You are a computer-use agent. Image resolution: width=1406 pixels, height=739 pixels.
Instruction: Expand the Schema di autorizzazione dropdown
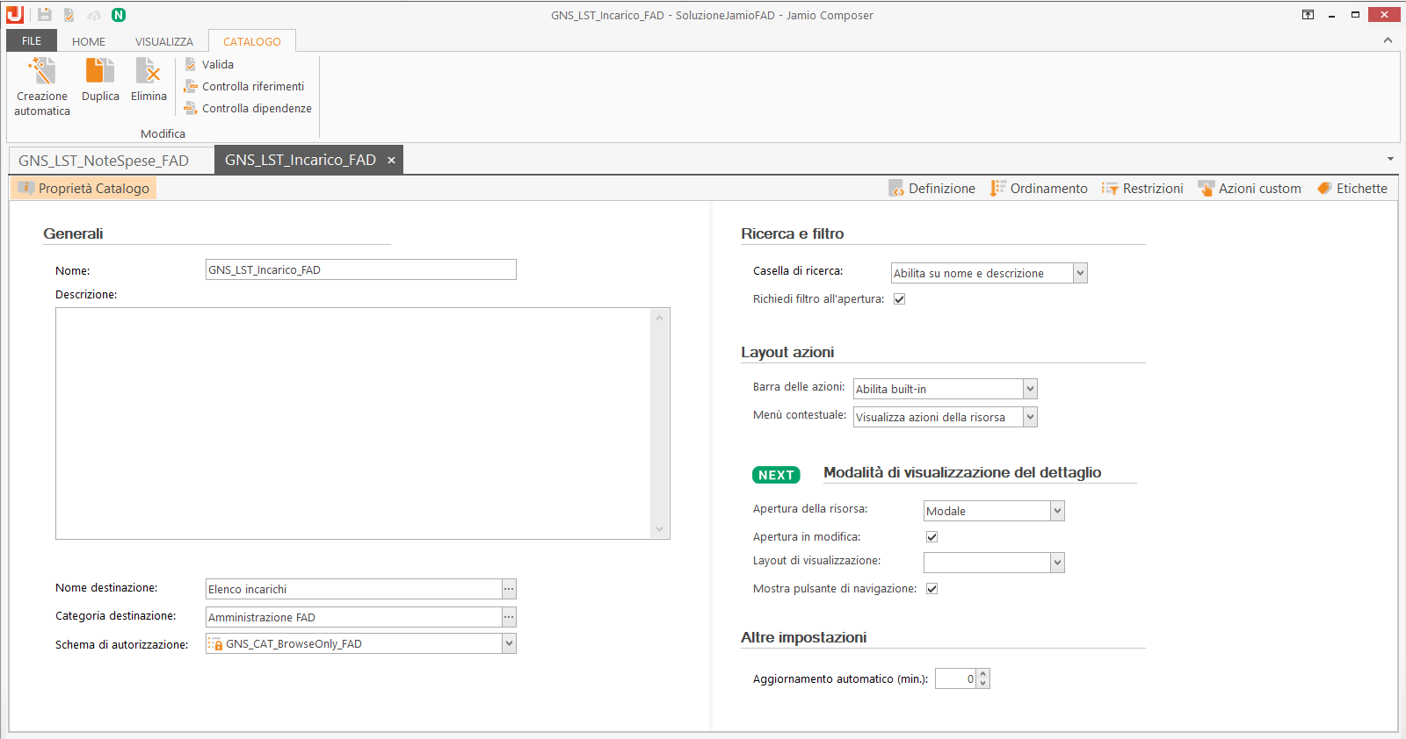(508, 644)
